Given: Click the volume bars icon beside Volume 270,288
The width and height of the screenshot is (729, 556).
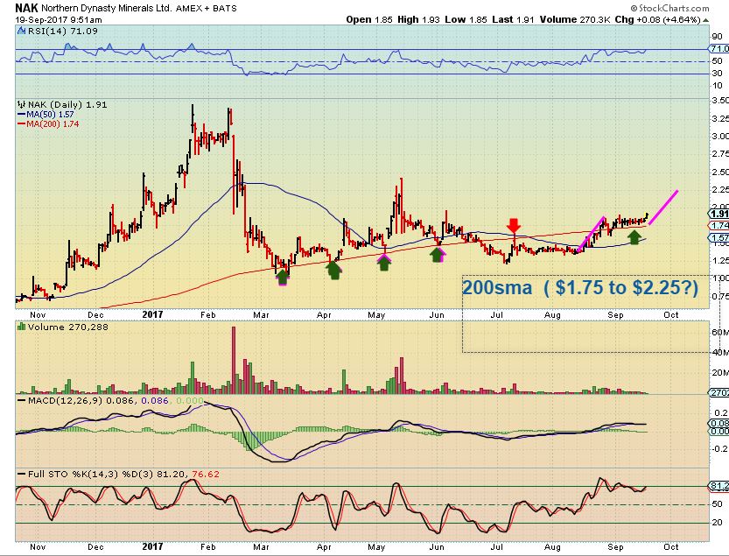Looking at the screenshot, I should point(21,327).
